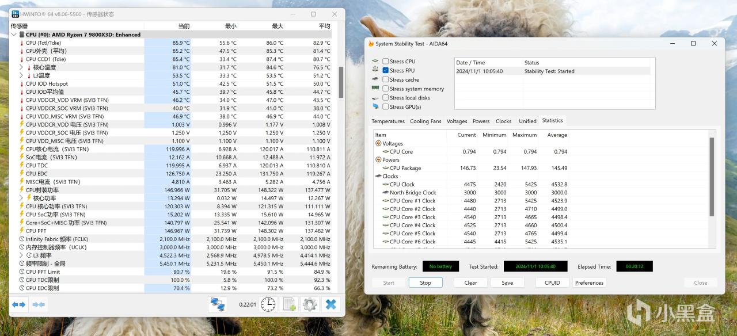Click HWiNFO app icon in title bar

point(16,14)
